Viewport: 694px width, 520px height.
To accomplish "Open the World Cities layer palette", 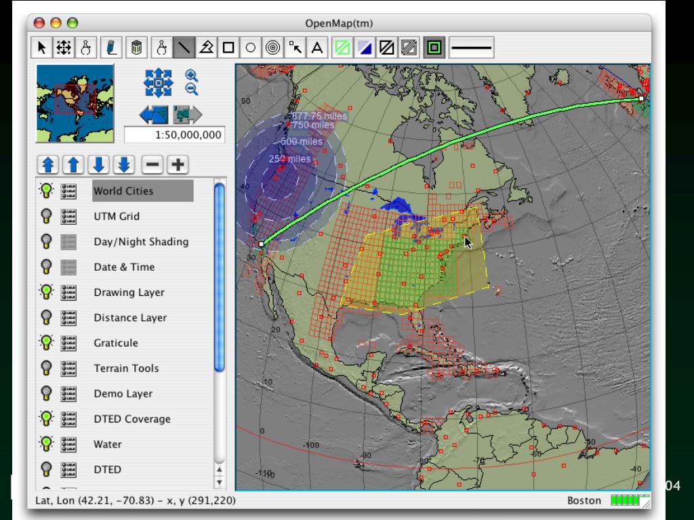I will [x=68, y=191].
